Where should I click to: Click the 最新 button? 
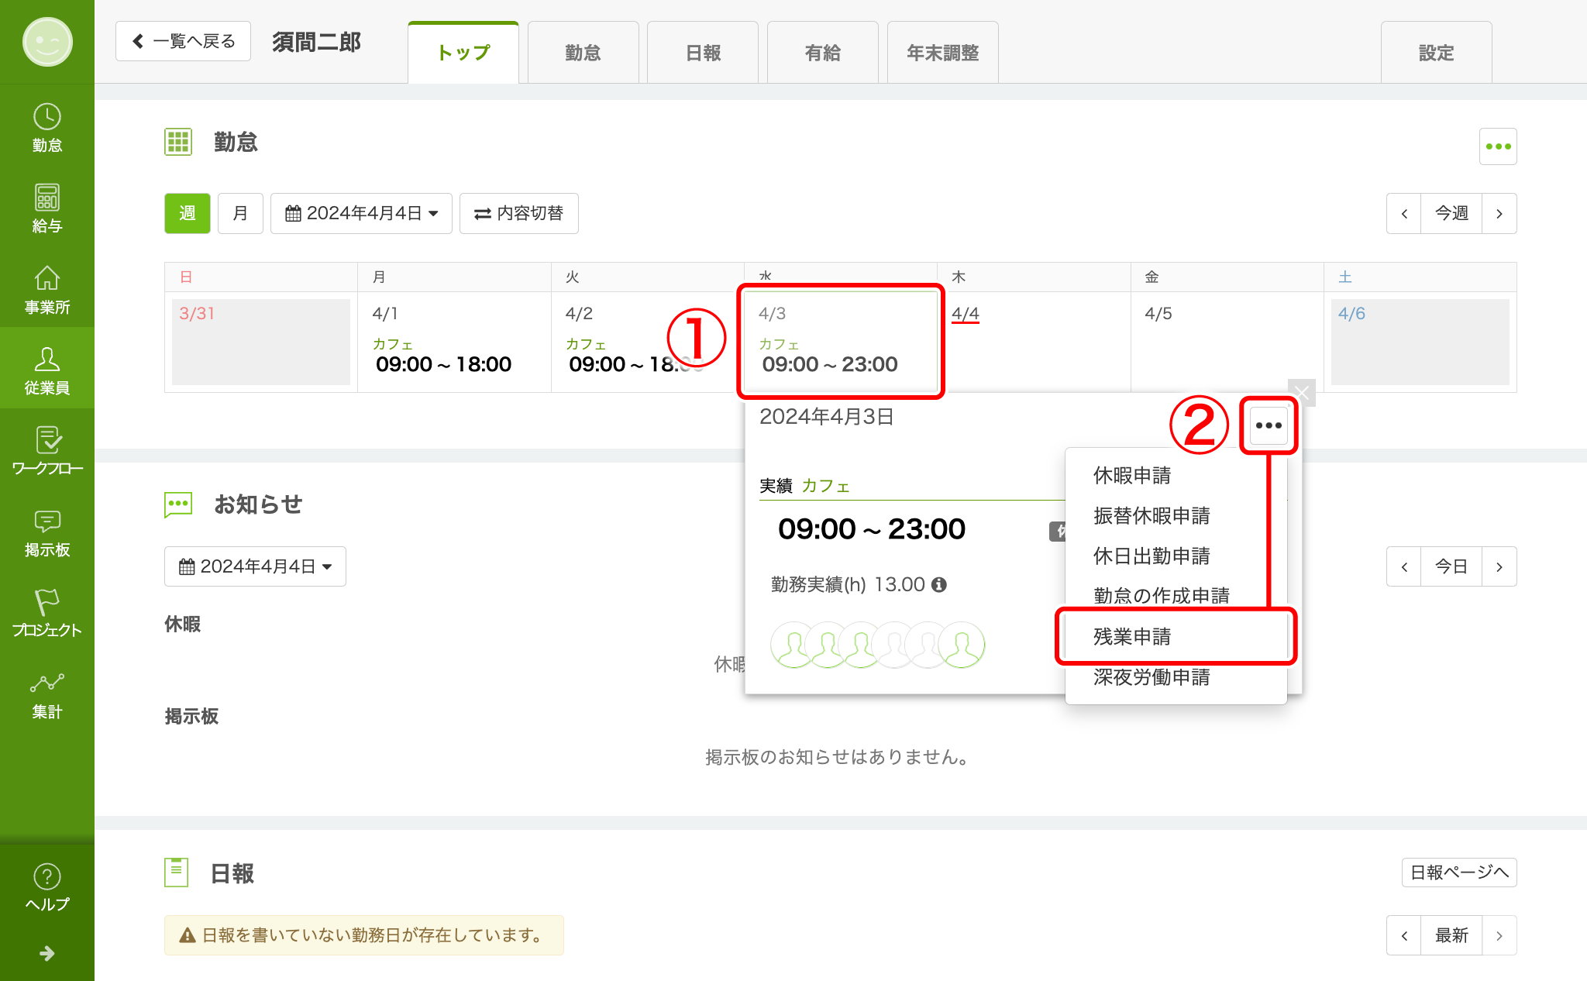[x=1451, y=935]
